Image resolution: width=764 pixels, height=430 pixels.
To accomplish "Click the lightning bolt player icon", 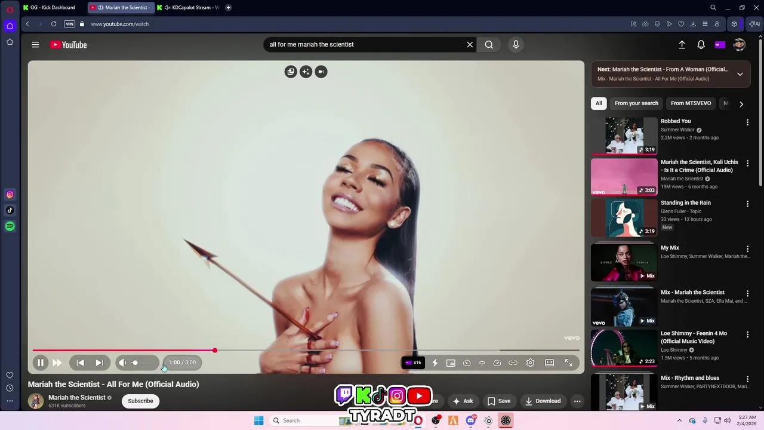I will 435,363.
